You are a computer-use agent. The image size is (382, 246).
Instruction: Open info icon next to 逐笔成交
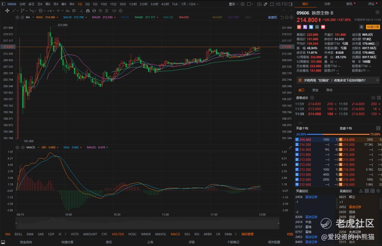pyautogui.click(x=312, y=98)
